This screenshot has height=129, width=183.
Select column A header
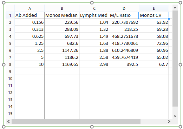30,8
